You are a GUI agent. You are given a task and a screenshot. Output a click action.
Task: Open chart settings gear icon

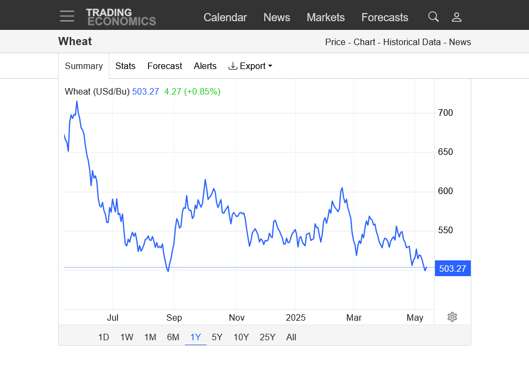tap(452, 317)
